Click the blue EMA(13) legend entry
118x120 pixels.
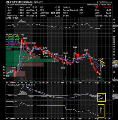[x=13, y=41]
